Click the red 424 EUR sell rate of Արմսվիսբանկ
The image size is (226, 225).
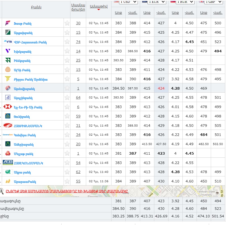tap(161, 88)
